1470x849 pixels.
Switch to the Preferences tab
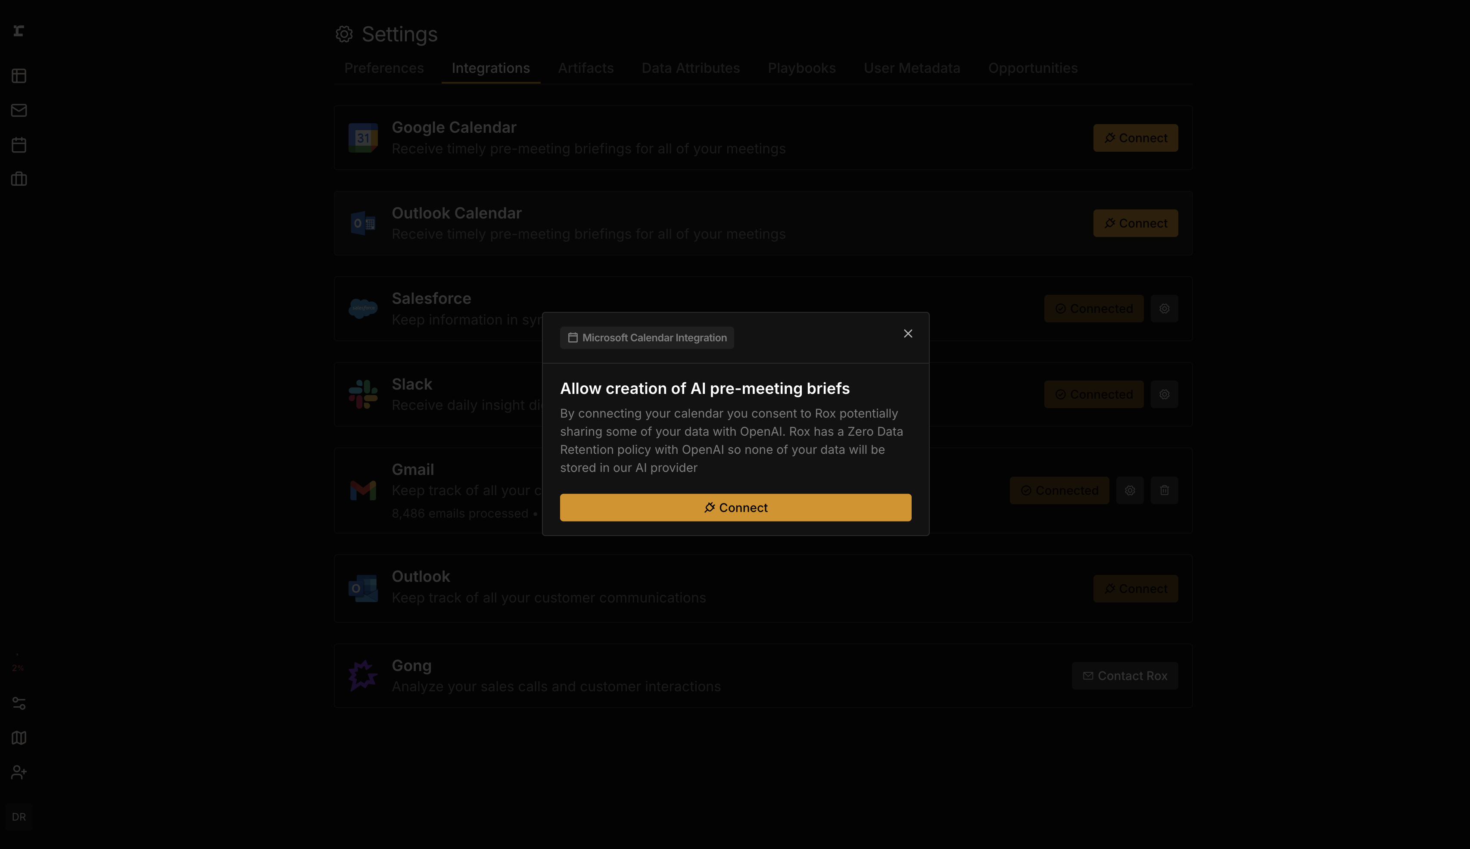[x=383, y=68]
